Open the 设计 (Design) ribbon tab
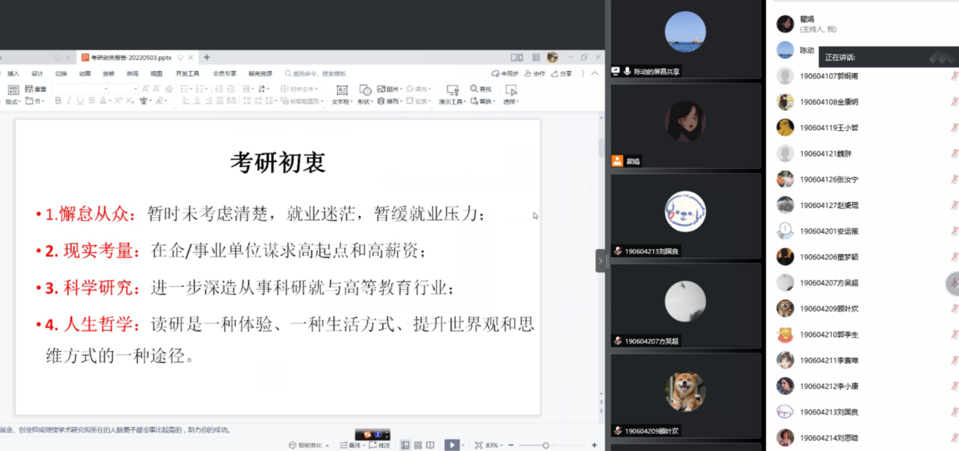 pos(37,73)
